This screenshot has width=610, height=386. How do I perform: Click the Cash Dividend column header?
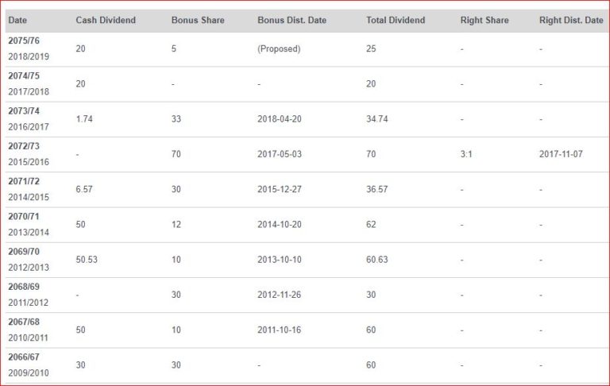coord(106,20)
